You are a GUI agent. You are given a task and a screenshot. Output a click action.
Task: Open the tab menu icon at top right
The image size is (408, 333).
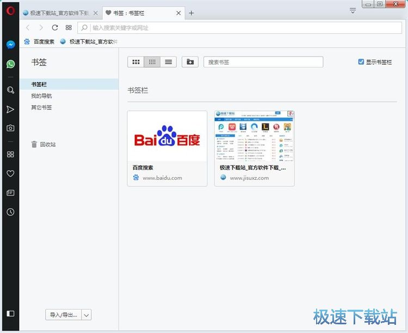(353, 11)
